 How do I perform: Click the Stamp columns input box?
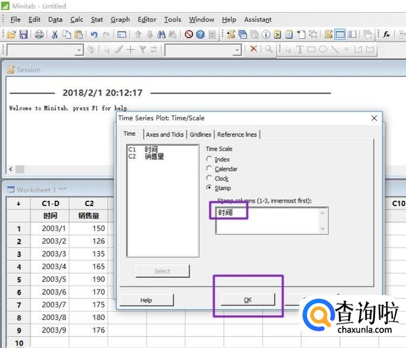pyautogui.click(x=271, y=220)
